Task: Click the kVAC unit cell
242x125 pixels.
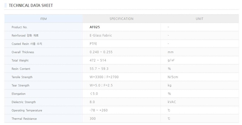Action: [172, 102]
